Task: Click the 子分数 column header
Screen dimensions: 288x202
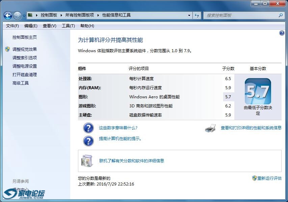Action: tap(228, 68)
